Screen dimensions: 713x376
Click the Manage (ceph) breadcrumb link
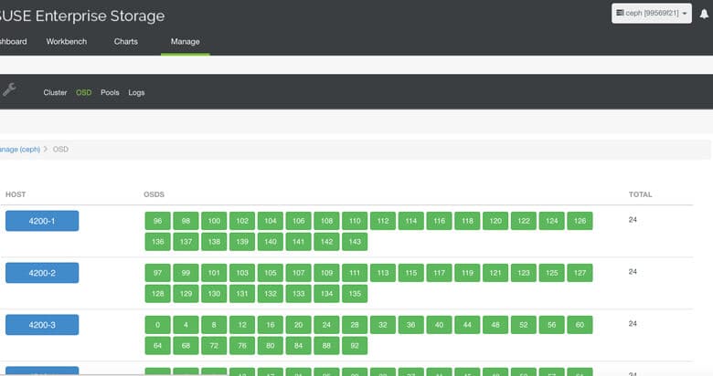19,149
